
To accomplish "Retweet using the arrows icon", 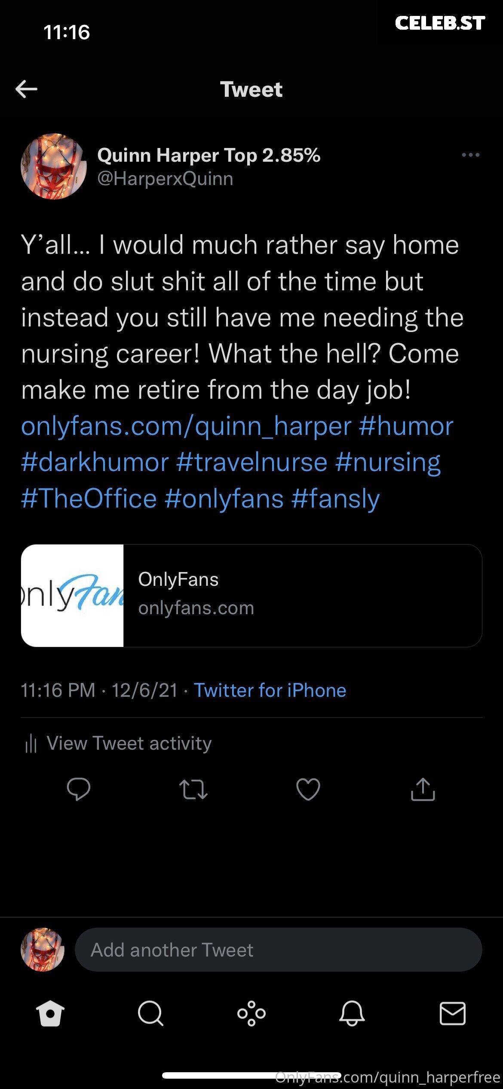I will coord(193,790).
